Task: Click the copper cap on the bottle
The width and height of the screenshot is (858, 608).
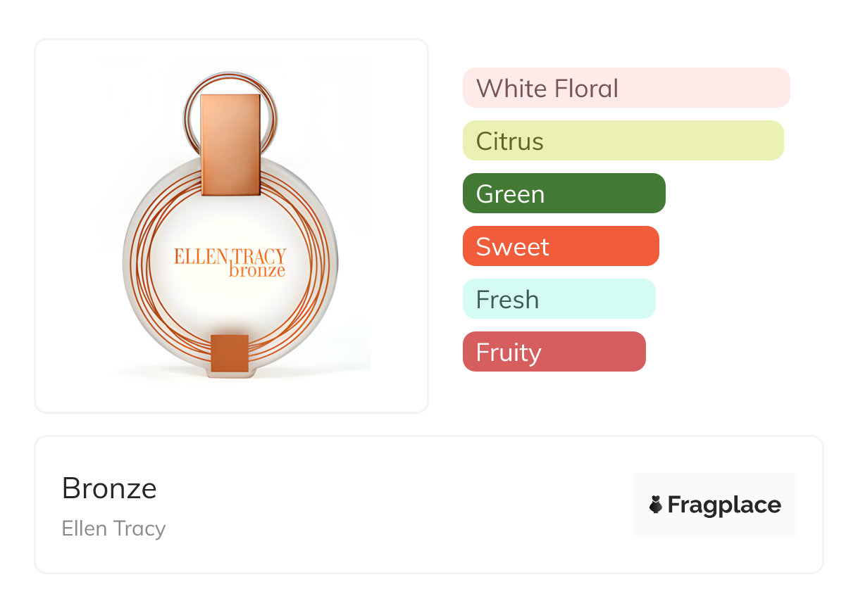Action: tap(230, 144)
